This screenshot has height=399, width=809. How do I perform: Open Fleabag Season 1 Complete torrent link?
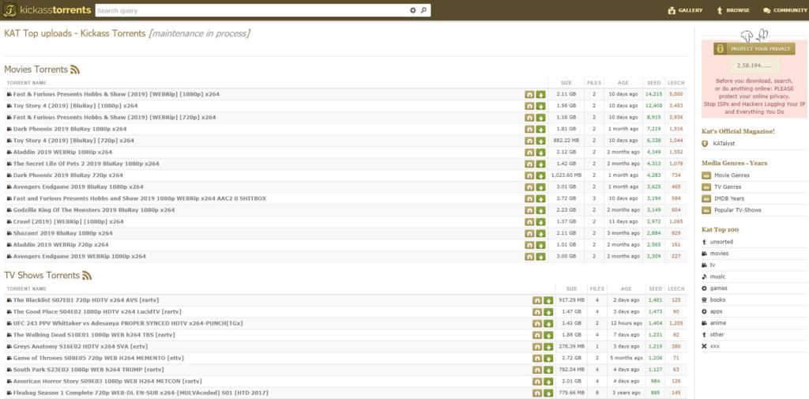141,393
